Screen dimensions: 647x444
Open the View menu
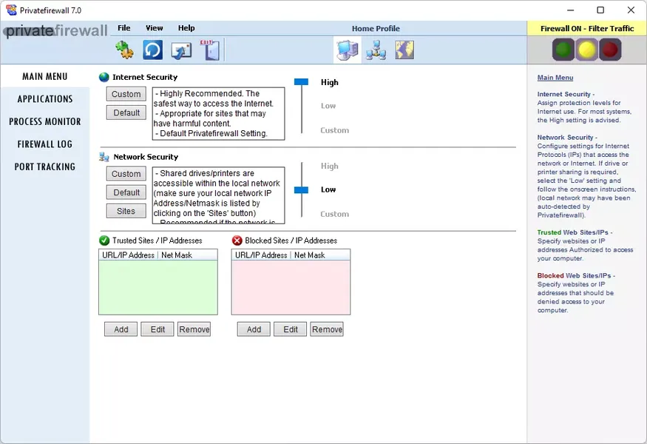154,28
